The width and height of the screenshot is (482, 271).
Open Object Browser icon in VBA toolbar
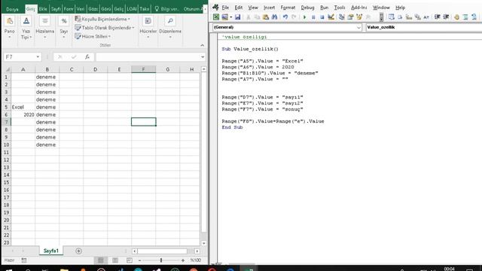click(359, 17)
